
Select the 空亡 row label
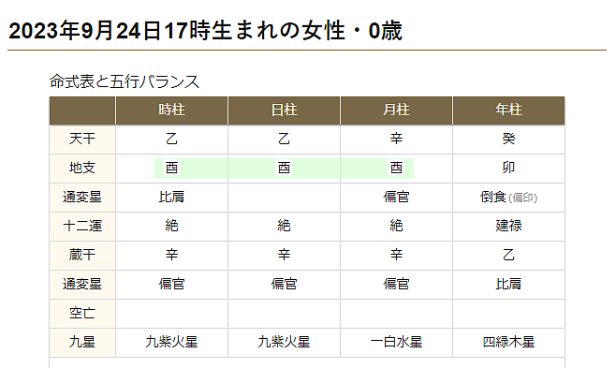click(x=82, y=314)
